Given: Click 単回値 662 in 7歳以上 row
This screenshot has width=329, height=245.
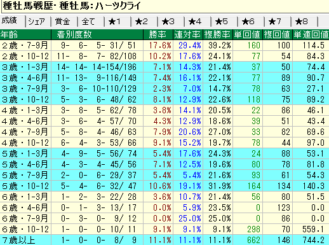Looking at the screenshot, I should [248, 240].
